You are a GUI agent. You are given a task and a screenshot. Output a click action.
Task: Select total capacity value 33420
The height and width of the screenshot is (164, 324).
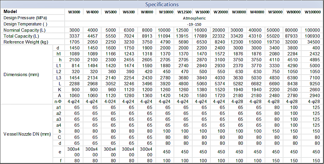[237, 36]
